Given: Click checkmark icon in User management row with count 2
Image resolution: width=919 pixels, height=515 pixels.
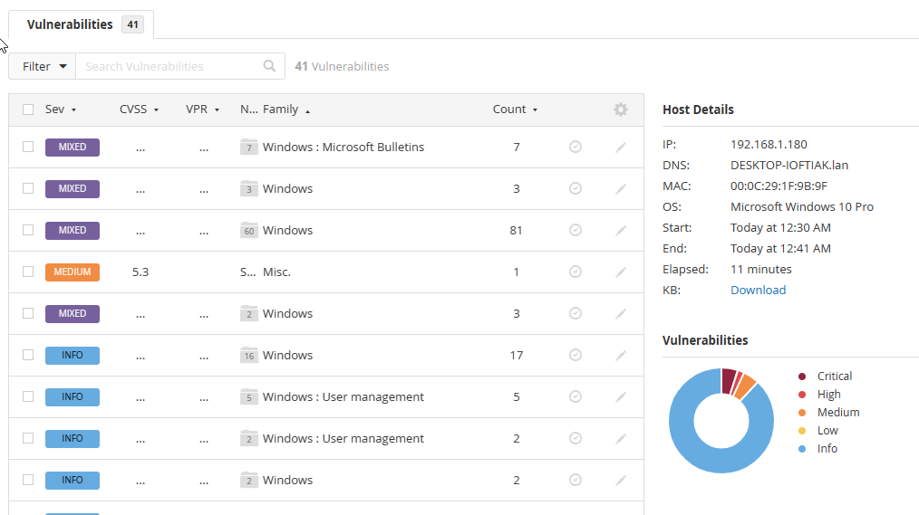Looking at the screenshot, I should point(576,438).
